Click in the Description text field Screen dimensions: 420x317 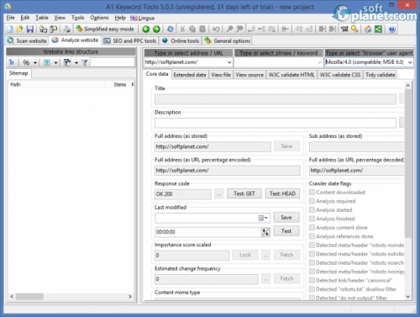276,123
